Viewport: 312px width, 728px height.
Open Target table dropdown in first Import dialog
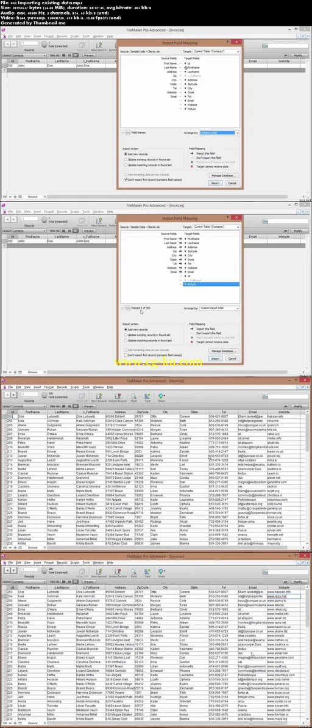(216, 51)
